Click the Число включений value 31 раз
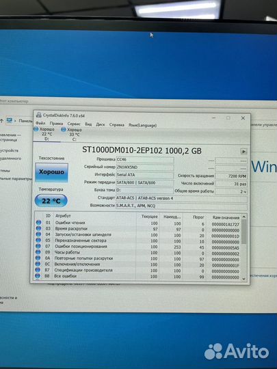 (231, 184)
